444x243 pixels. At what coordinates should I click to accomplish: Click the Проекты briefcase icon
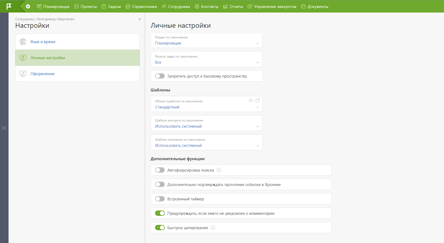[x=76, y=6]
